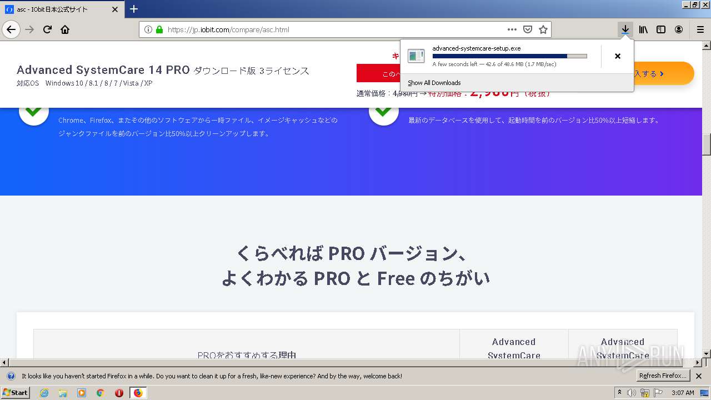Click Refresh Firefox button

point(663,376)
